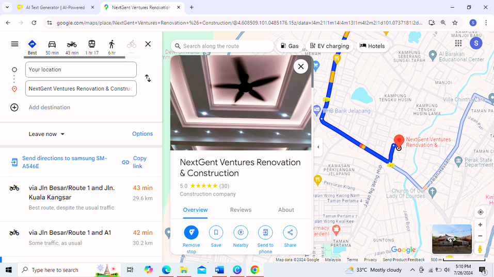Bookmark this page with star icon

tap(455, 23)
